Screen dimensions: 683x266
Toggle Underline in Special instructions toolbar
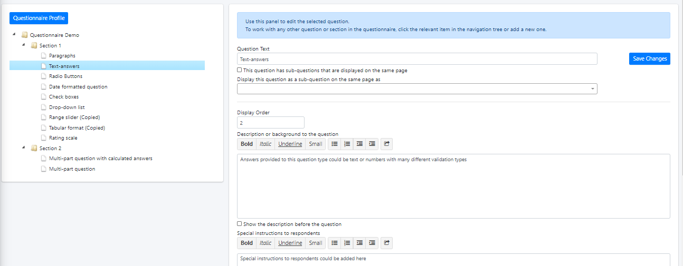(x=290, y=243)
